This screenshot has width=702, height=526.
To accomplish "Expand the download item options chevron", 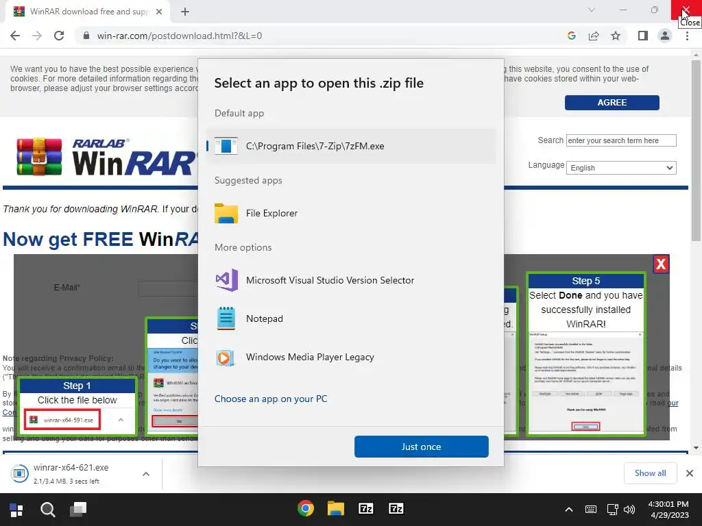I will (146, 474).
